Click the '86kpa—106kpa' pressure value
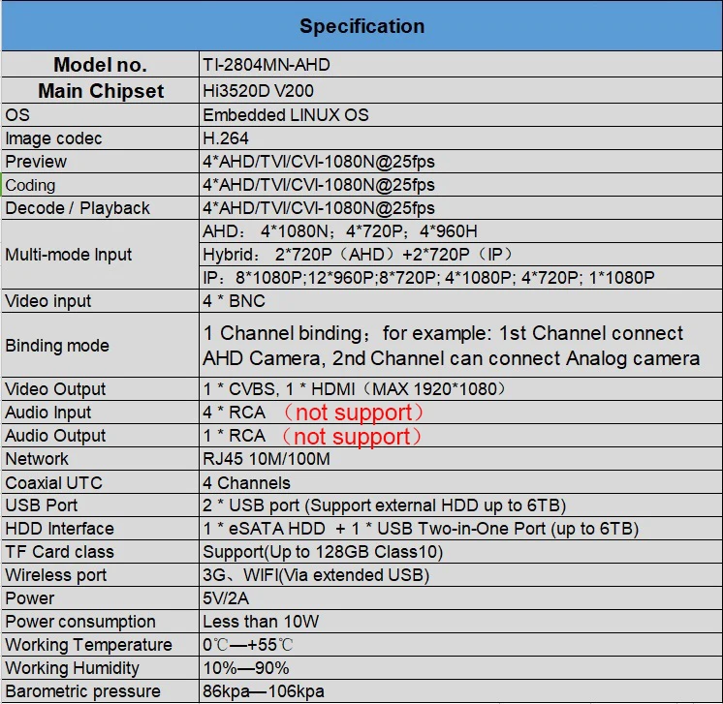Screen dimensions: 723x704 click(264, 691)
